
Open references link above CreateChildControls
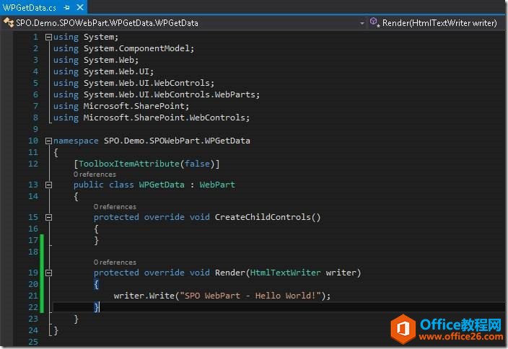click(x=115, y=207)
